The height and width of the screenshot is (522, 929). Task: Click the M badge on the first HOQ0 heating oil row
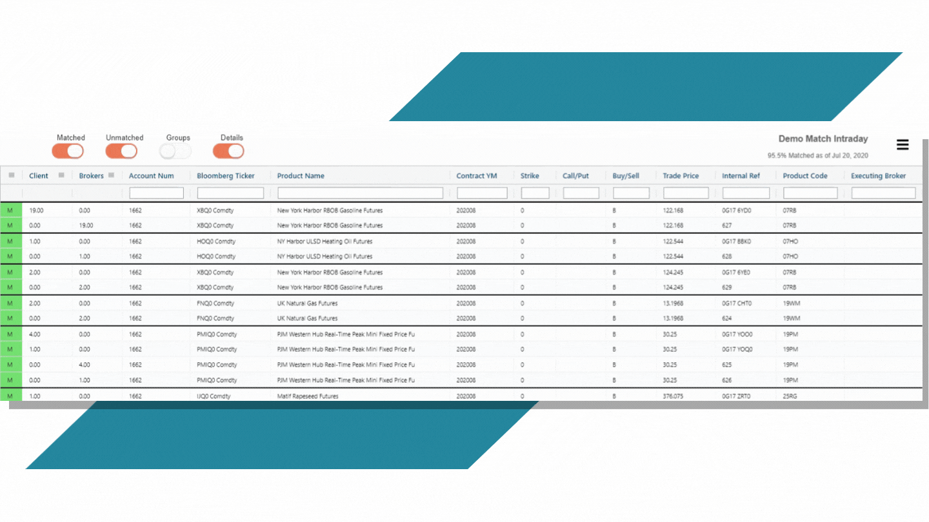(x=10, y=240)
